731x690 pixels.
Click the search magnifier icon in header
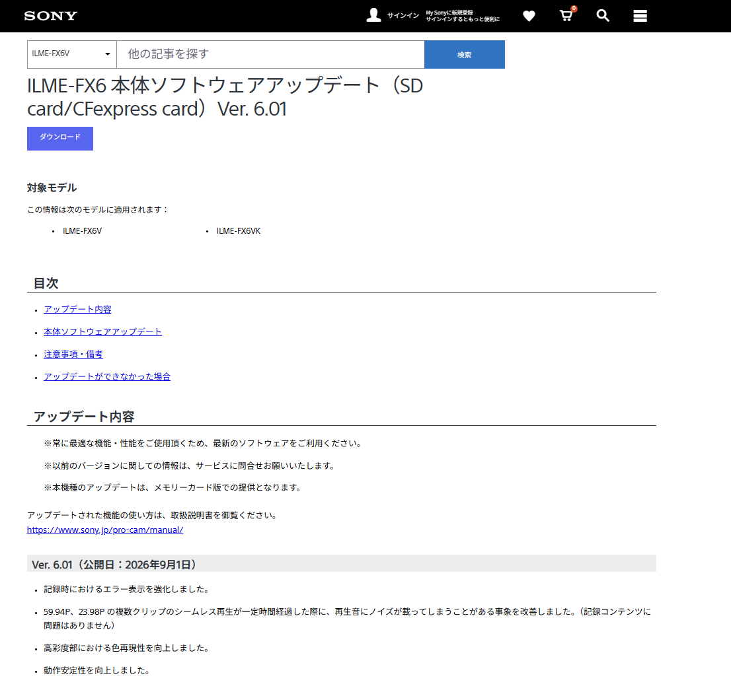click(603, 16)
